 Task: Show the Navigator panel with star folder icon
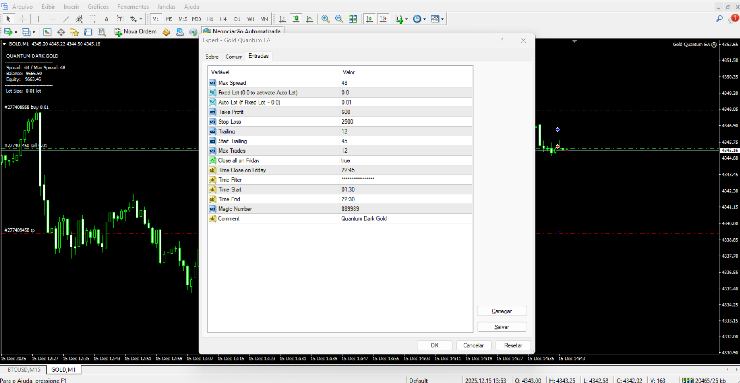[x=74, y=32]
